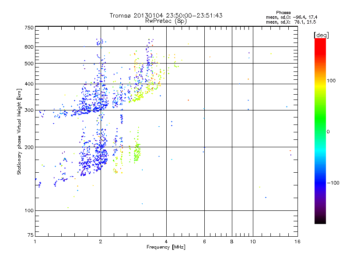350x263 pixels.
Task: Click the colorbar tick label '100'
Action: (x=331, y=81)
